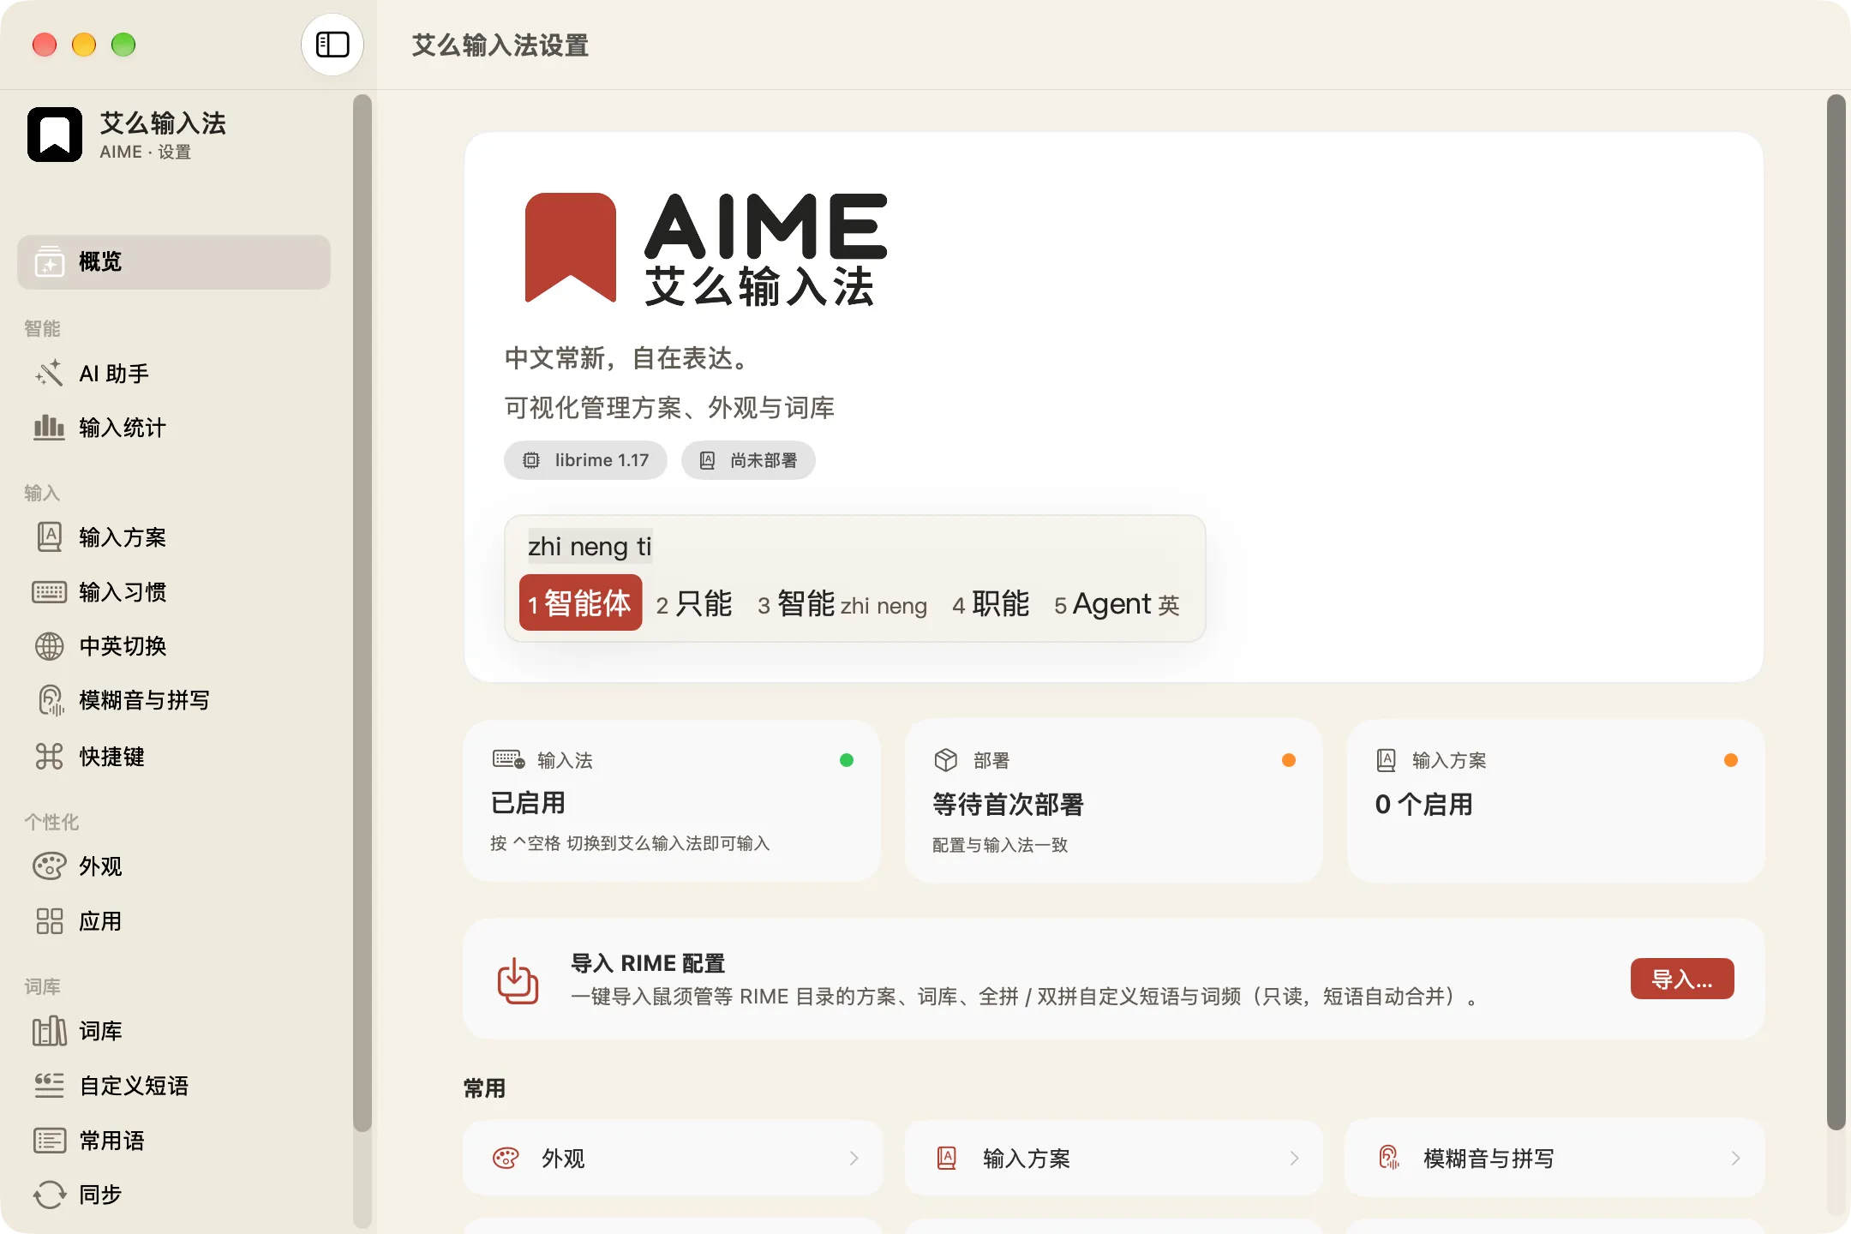This screenshot has width=1851, height=1234.
Task: Click the keyboard icon on 输入法 card
Action: pyautogui.click(x=509, y=760)
